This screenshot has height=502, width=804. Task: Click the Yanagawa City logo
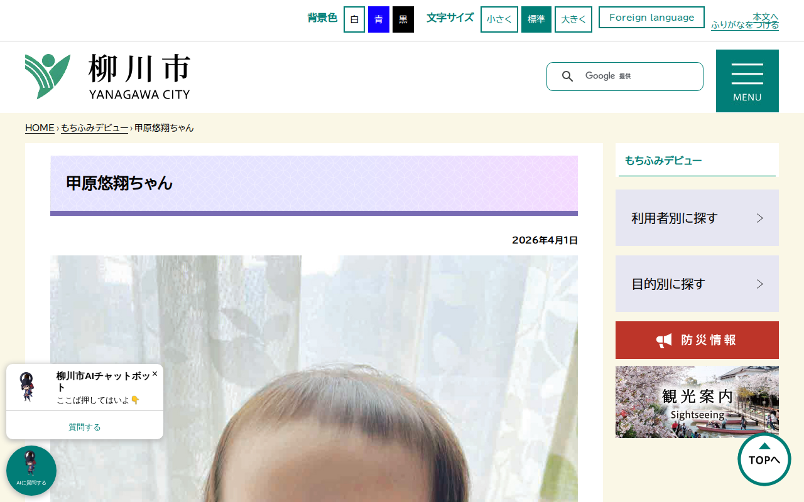pos(107,77)
